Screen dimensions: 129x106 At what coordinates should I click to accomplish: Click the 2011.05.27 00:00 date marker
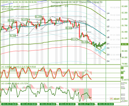86,104
